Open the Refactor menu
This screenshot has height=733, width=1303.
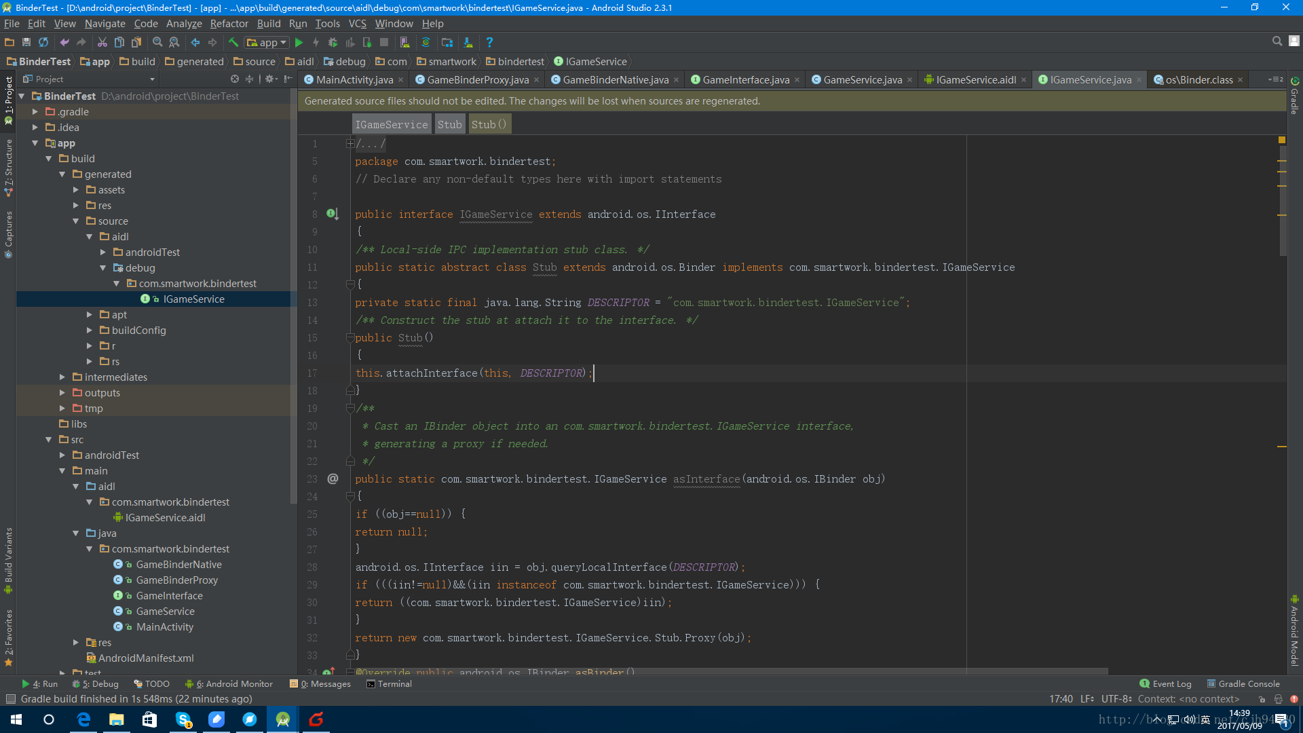click(229, 23)
